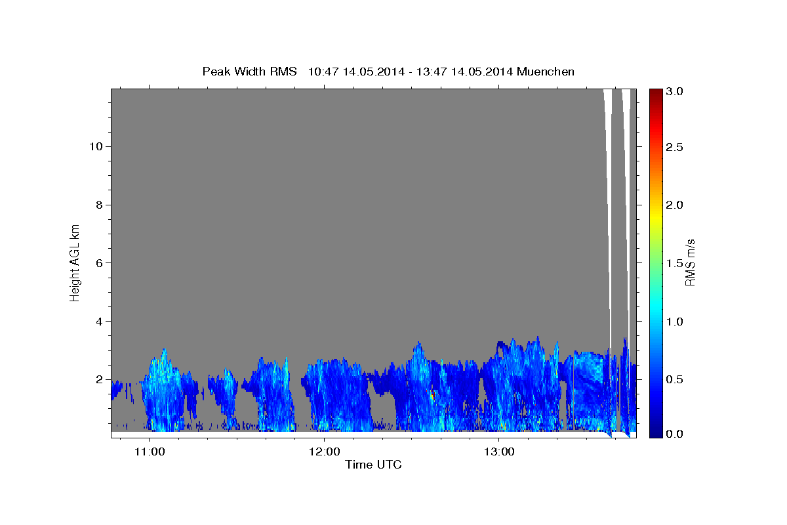Click the colorbar value 0.0
This screenshot has width=787, height=525.
coord(674,434)
